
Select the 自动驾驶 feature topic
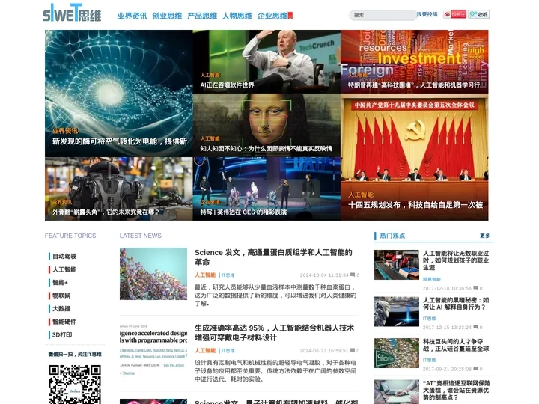64,257
